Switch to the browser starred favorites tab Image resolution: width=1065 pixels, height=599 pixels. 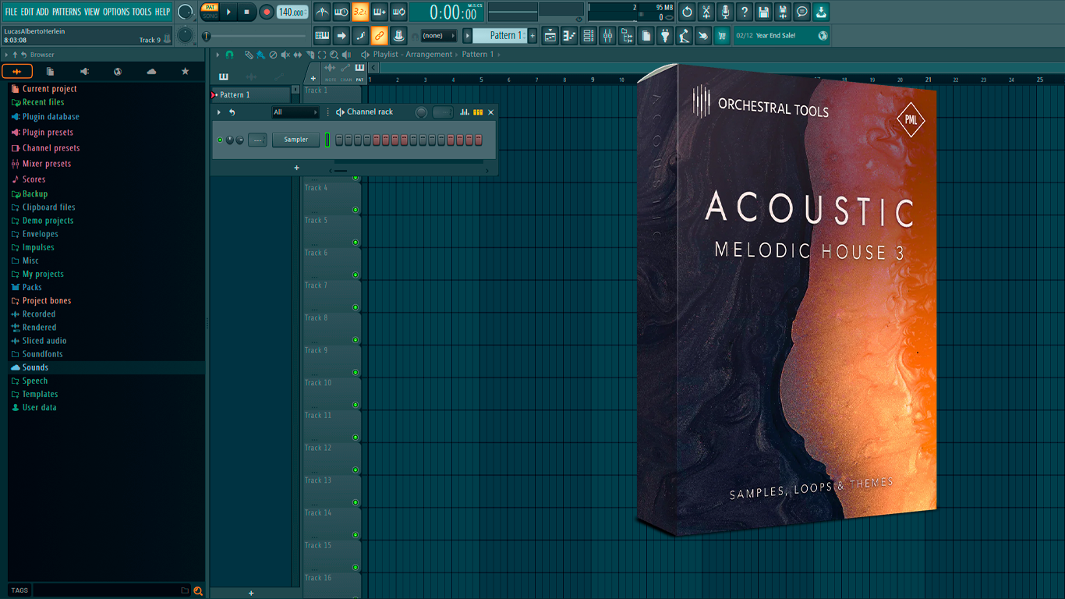click(x=185, y=72)
